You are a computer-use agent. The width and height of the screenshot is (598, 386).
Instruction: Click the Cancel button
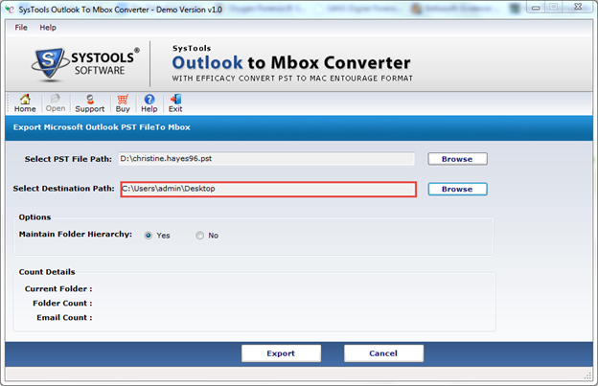click(383, 353)
